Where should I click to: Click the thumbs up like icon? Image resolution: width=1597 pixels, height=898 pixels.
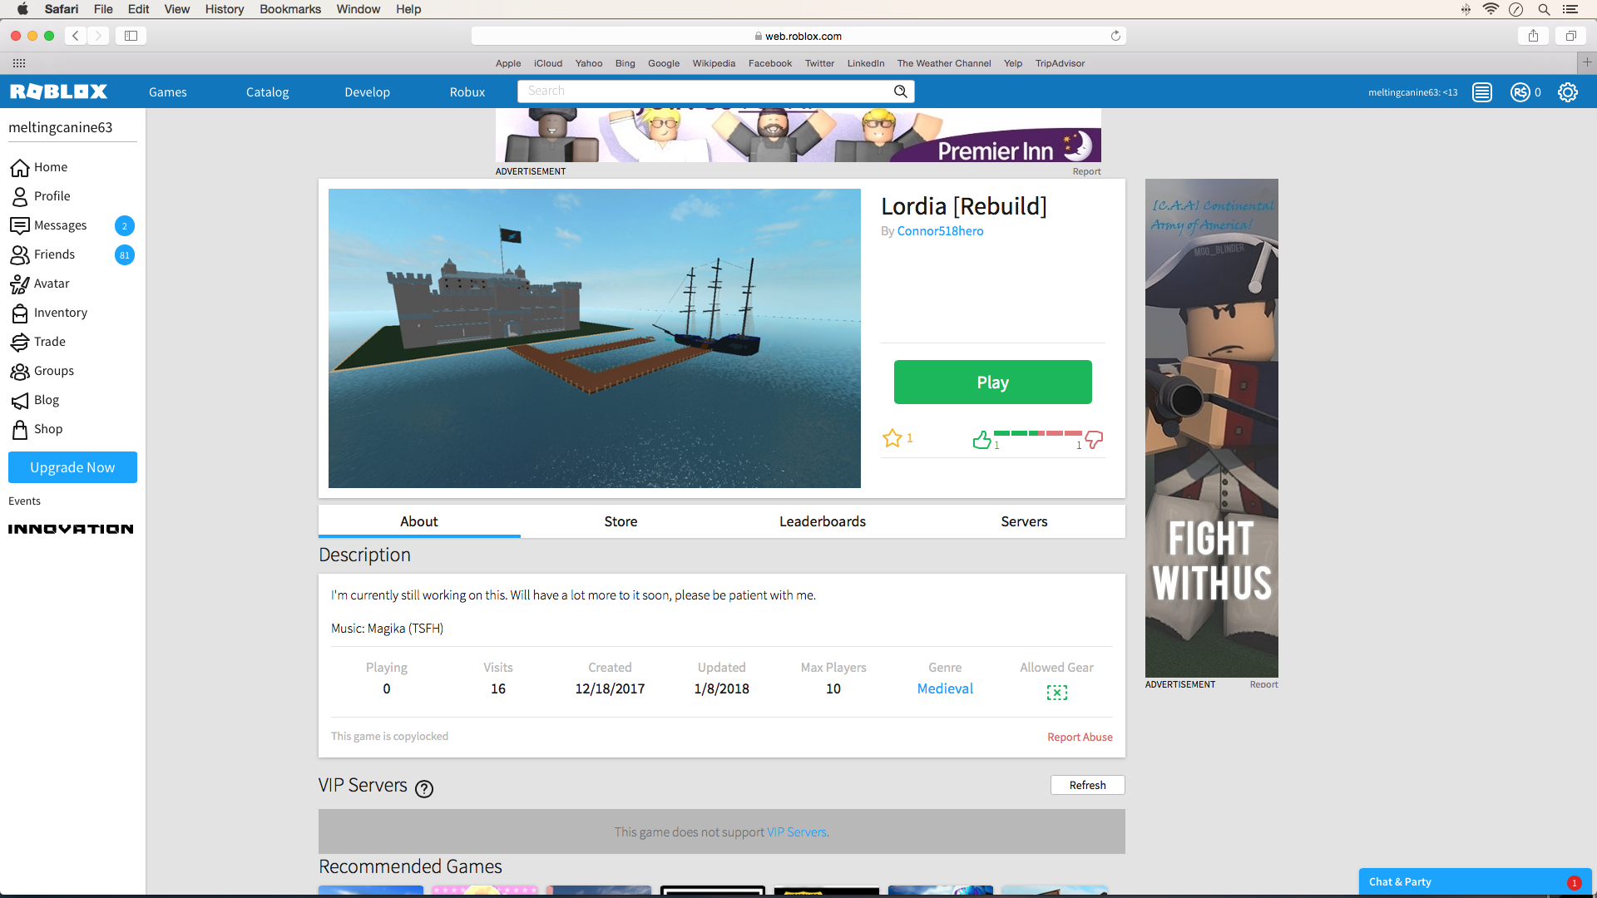click(982, 439)
